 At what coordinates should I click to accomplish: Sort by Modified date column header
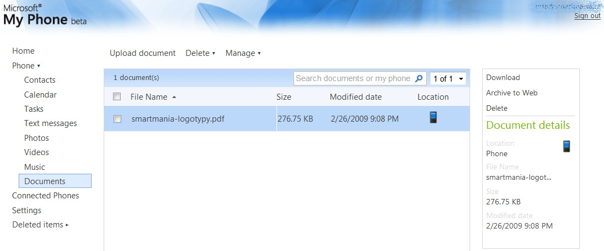[355, 97]
